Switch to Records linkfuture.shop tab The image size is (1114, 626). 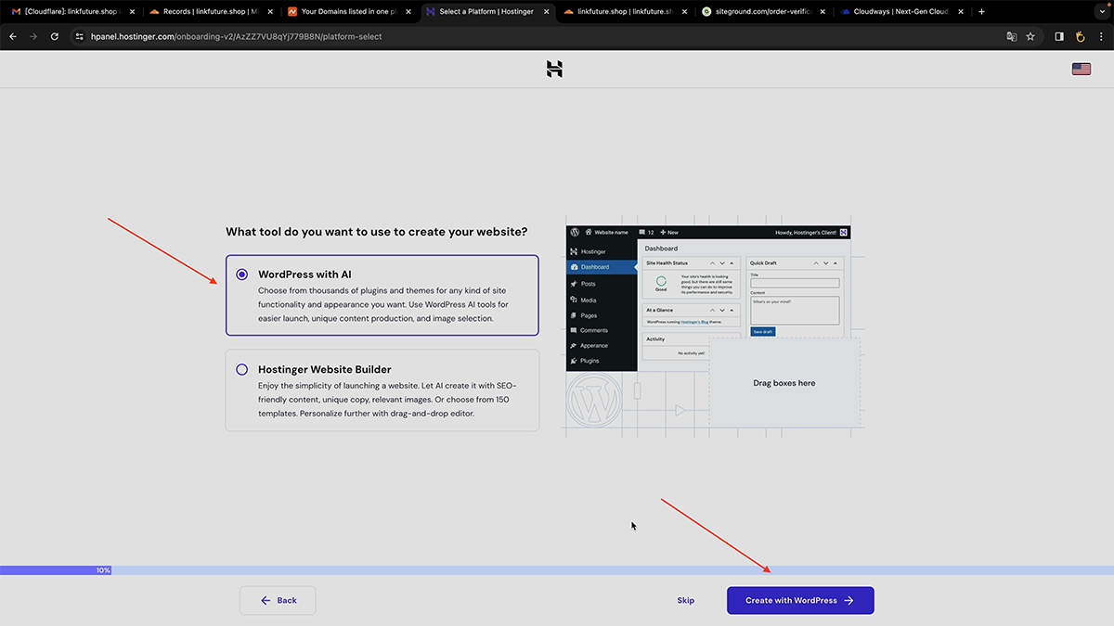click(x=210, y=11)
